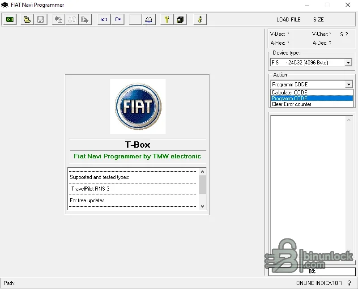Minimize the FIAT Navi Programmer window
Image resolution: width=358 pixels, height=289 pixels.
pos(307,5)
